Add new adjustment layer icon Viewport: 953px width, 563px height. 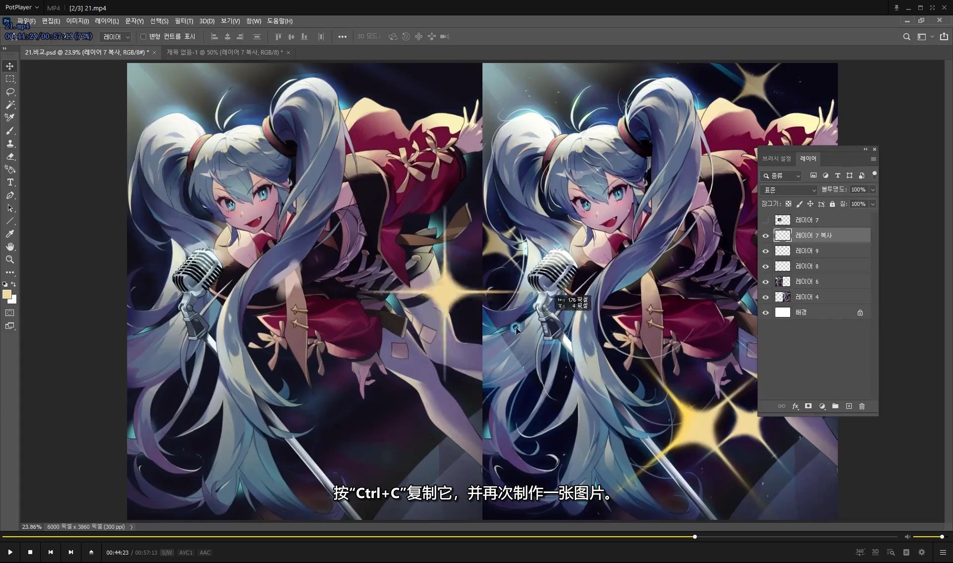[822, 406]
